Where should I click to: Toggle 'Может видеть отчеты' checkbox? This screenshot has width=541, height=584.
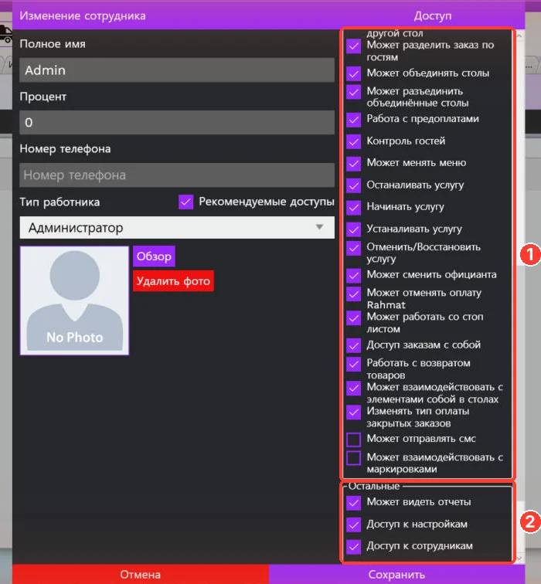click(x=353, y=503)
